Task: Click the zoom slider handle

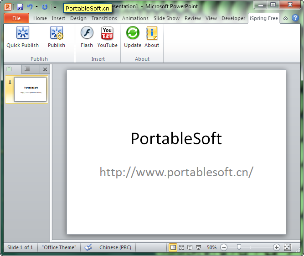Action: click(x=239, y=247)
